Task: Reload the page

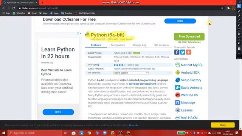Action: (x=14, y=8)
